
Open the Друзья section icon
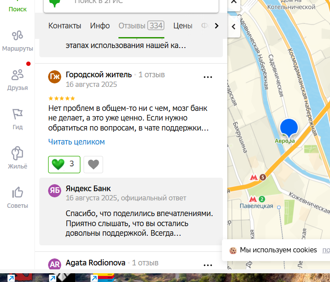tap(17, 75)
